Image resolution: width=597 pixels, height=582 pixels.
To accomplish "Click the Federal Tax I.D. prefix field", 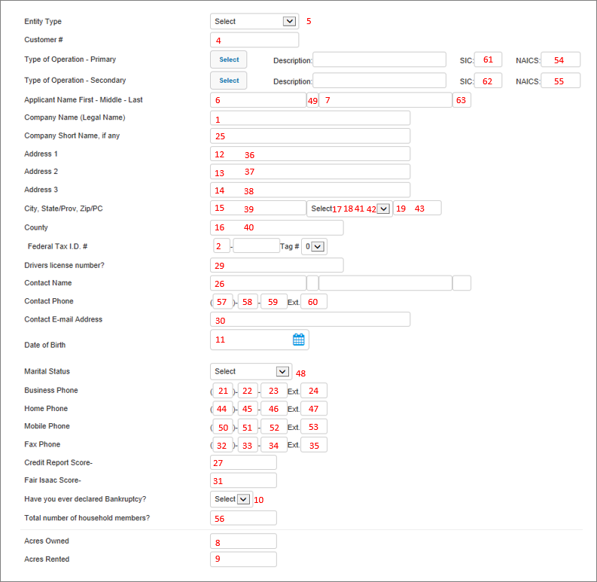I will [x=221, y=246].
